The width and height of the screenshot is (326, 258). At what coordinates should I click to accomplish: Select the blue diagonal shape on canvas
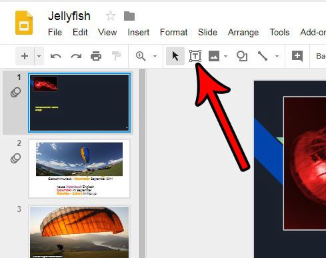pyautogui.click(x=269, y=151)
